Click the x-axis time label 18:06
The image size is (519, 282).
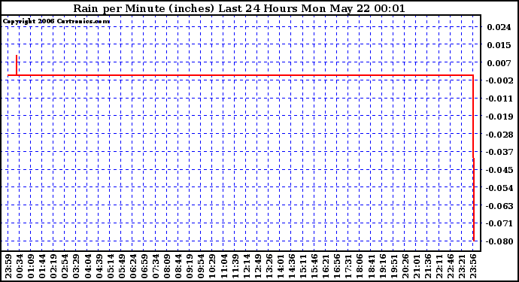(360, 267)
